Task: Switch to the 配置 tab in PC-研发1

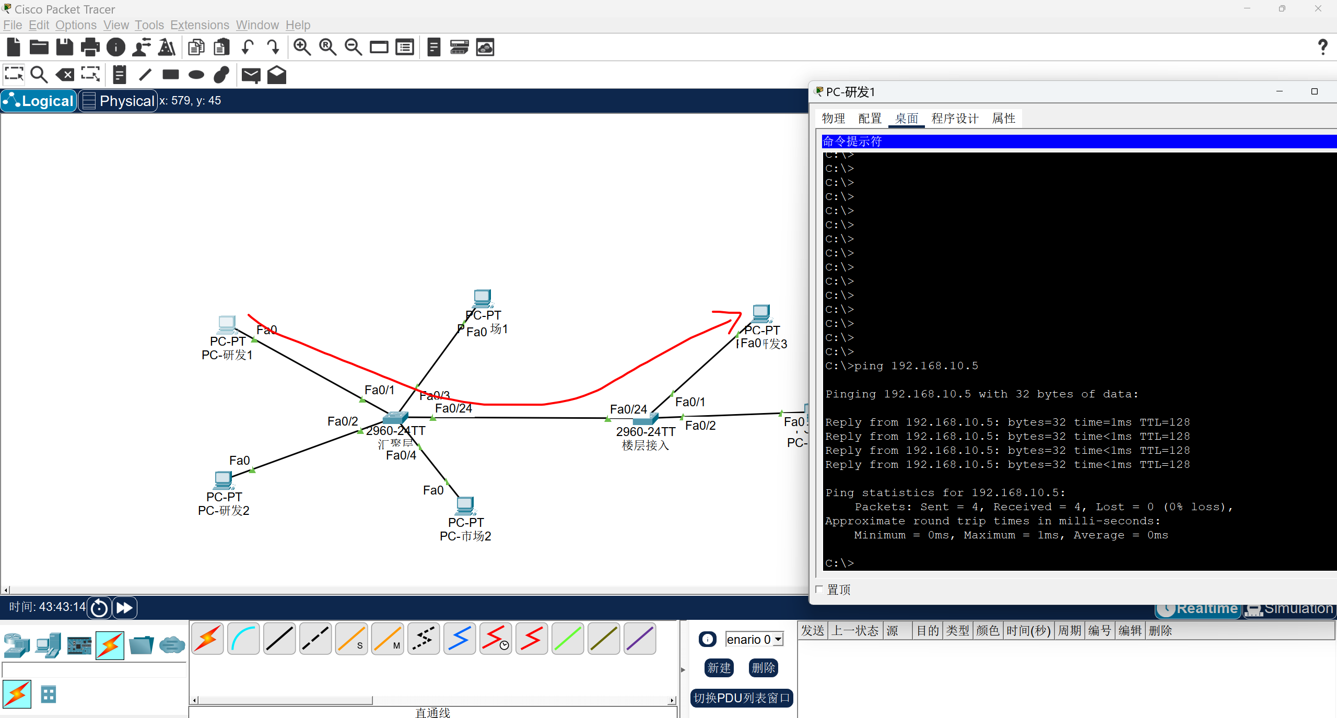Action: [870, 119]
